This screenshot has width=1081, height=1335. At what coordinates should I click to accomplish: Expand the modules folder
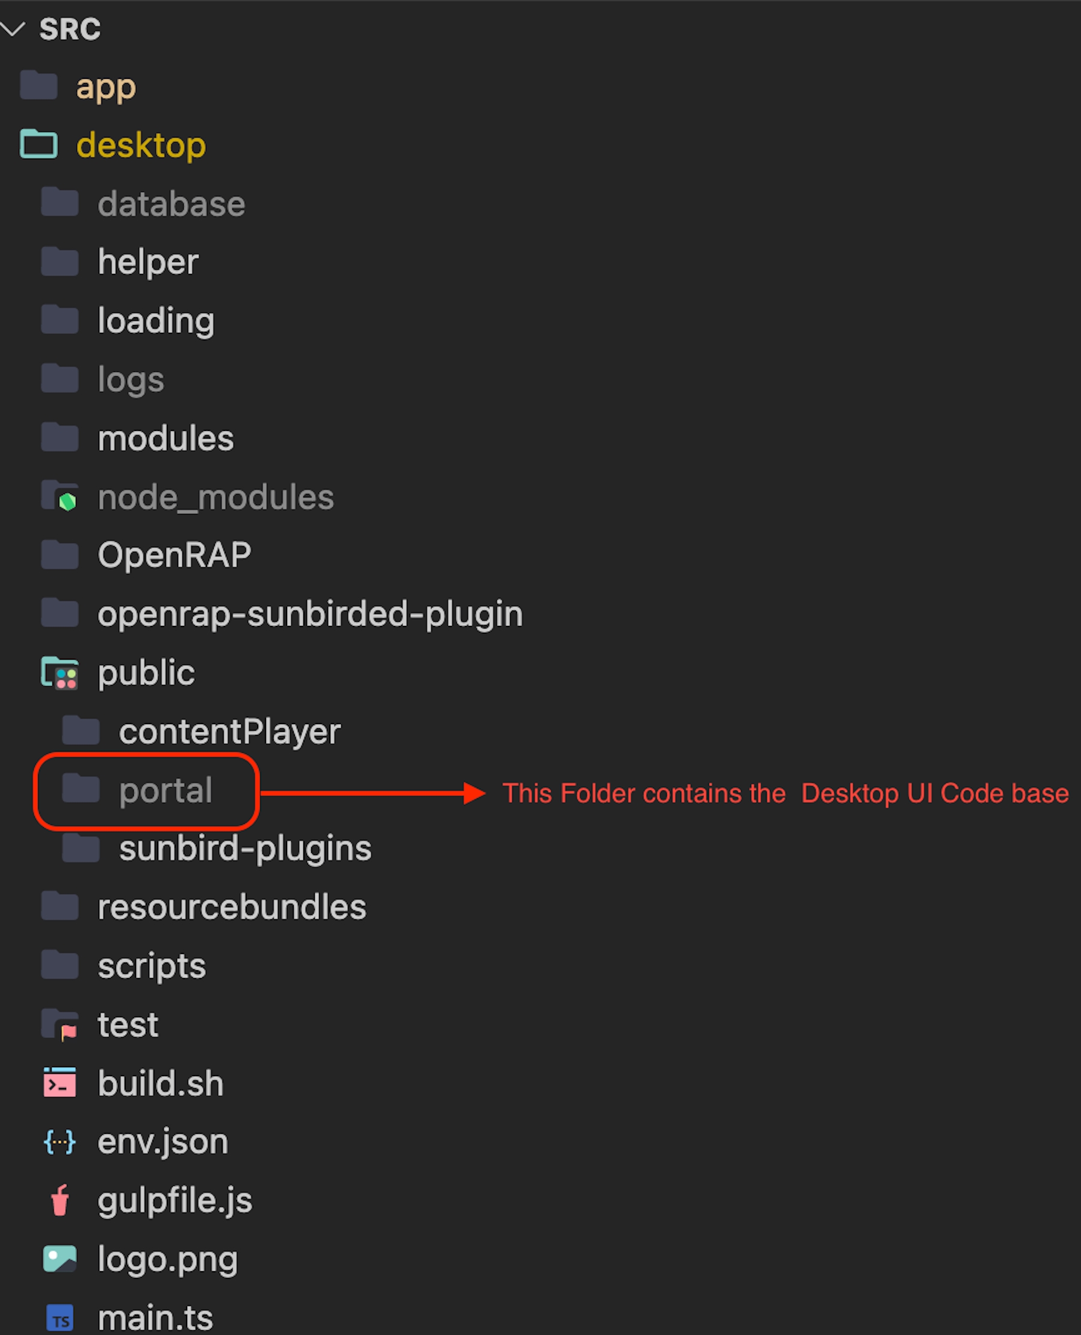tap(166, 438)
